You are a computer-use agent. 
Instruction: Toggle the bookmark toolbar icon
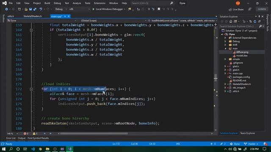(x=159, y=9)
